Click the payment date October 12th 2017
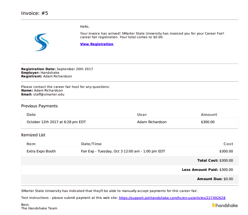Image resolution: width=248 pixels, height=215 pixels. click(56, 122)
